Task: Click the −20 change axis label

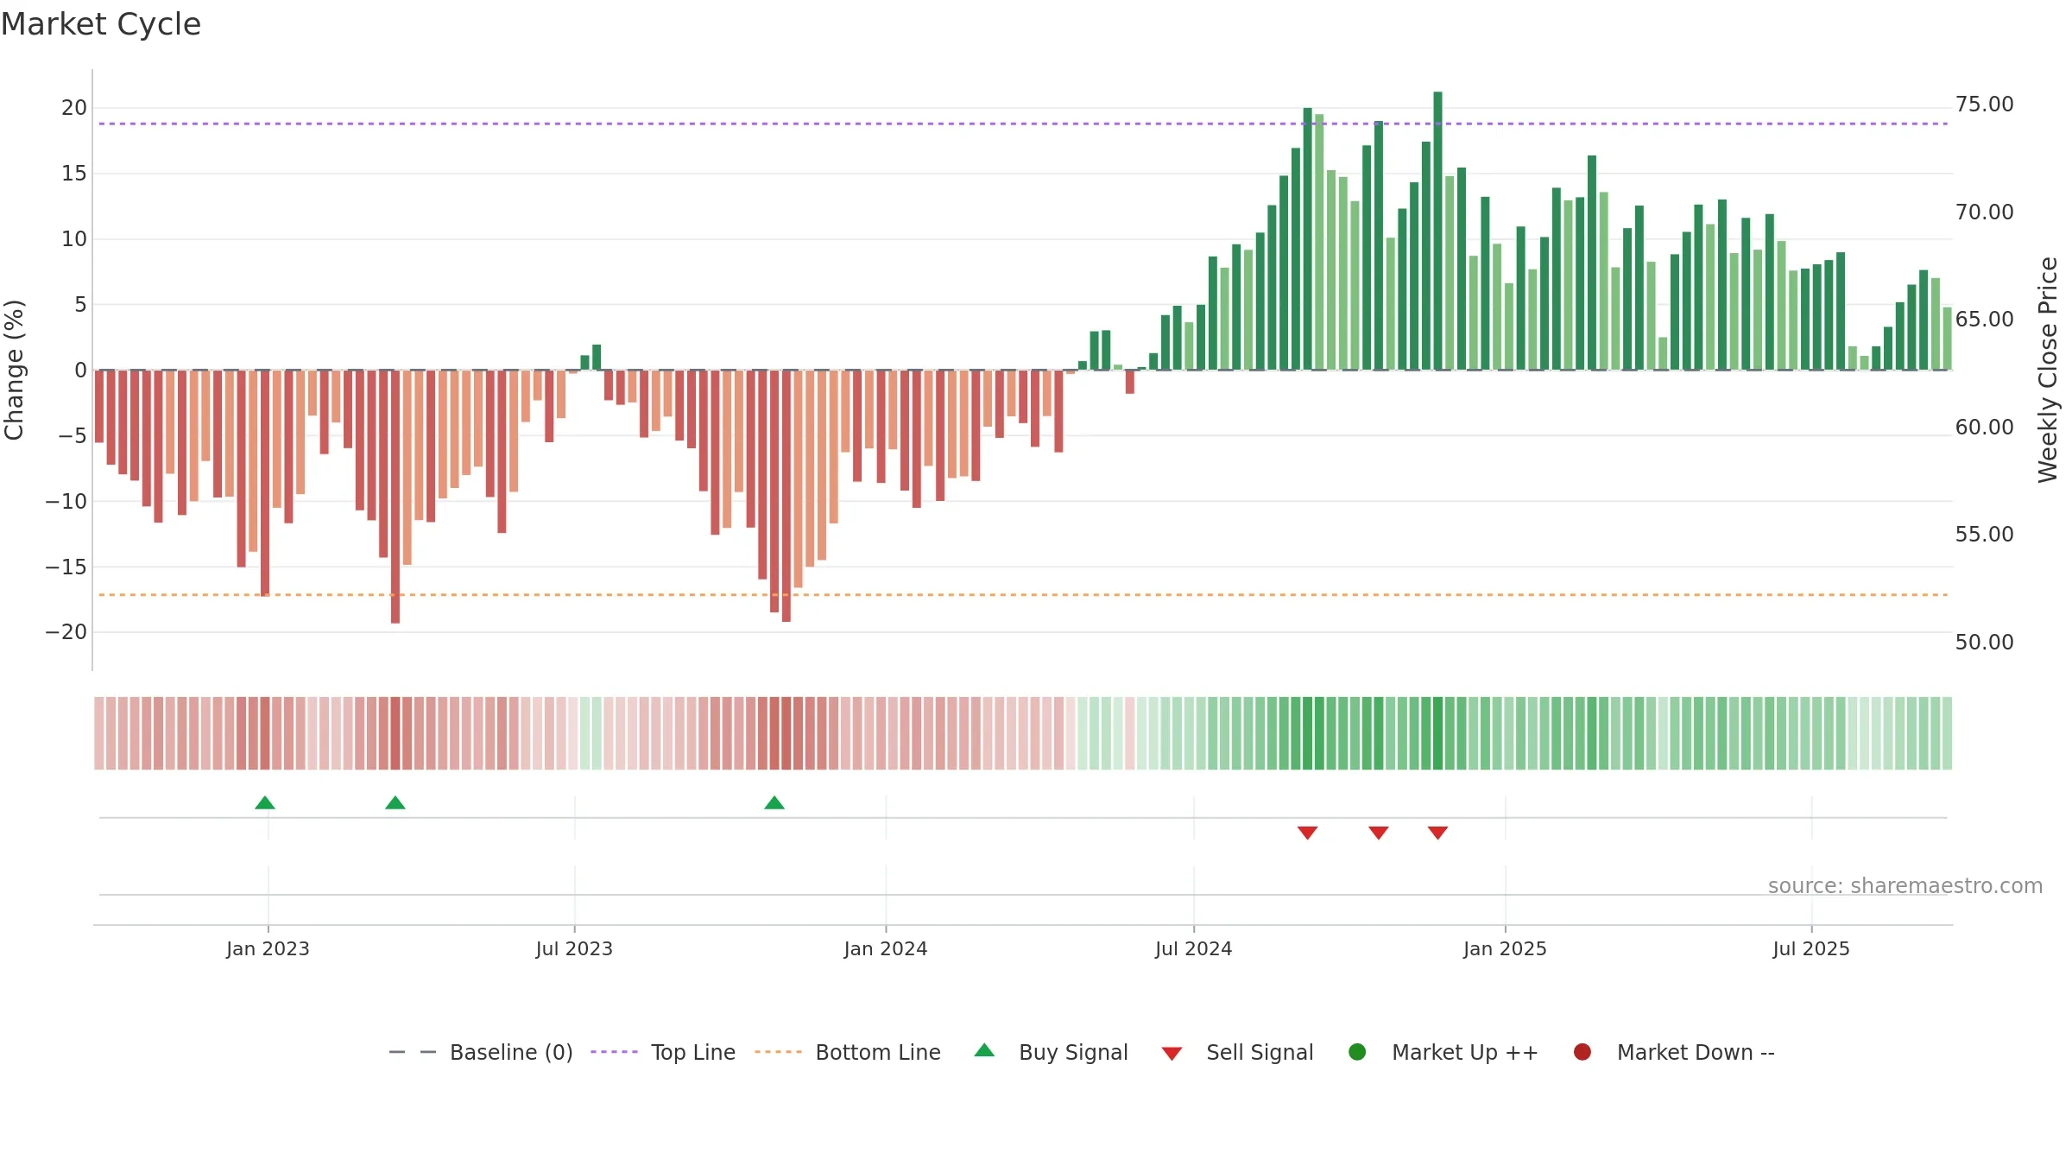Action: 66,632
